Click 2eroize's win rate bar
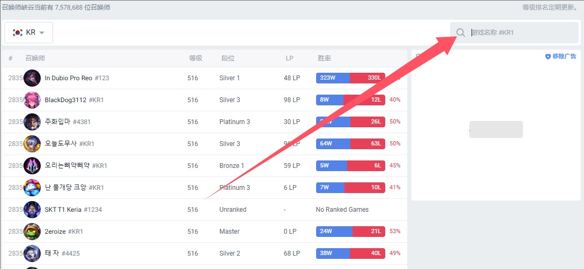584x269 pixels. click(x=350, y=232)
